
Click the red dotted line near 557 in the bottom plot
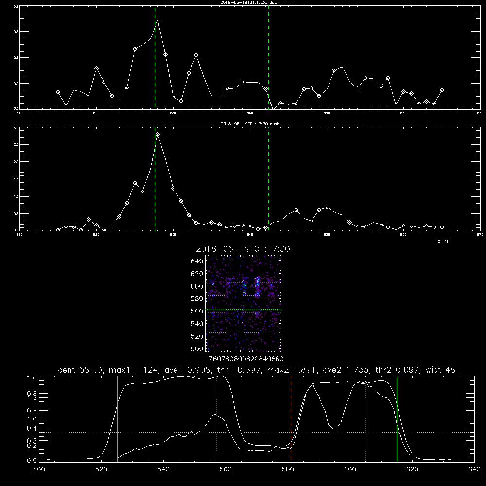click(216, 419)
